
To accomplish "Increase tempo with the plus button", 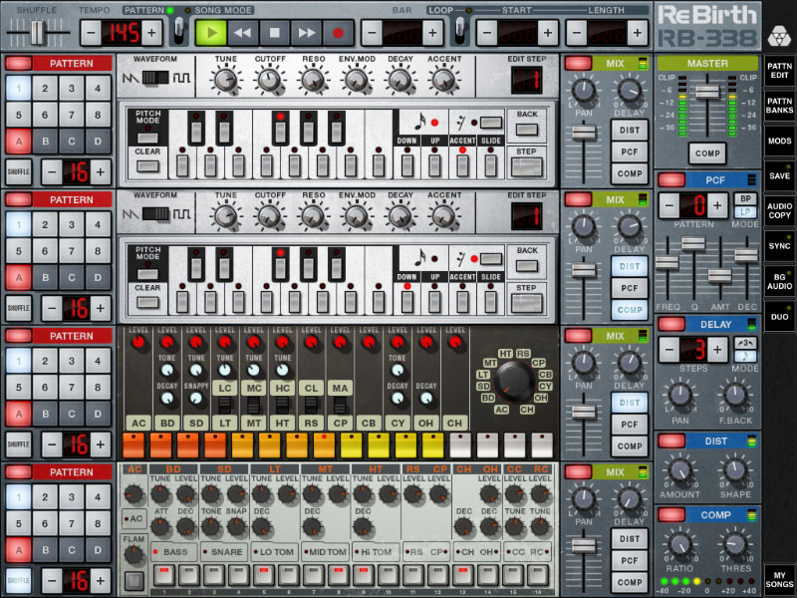I will point(151,33).
